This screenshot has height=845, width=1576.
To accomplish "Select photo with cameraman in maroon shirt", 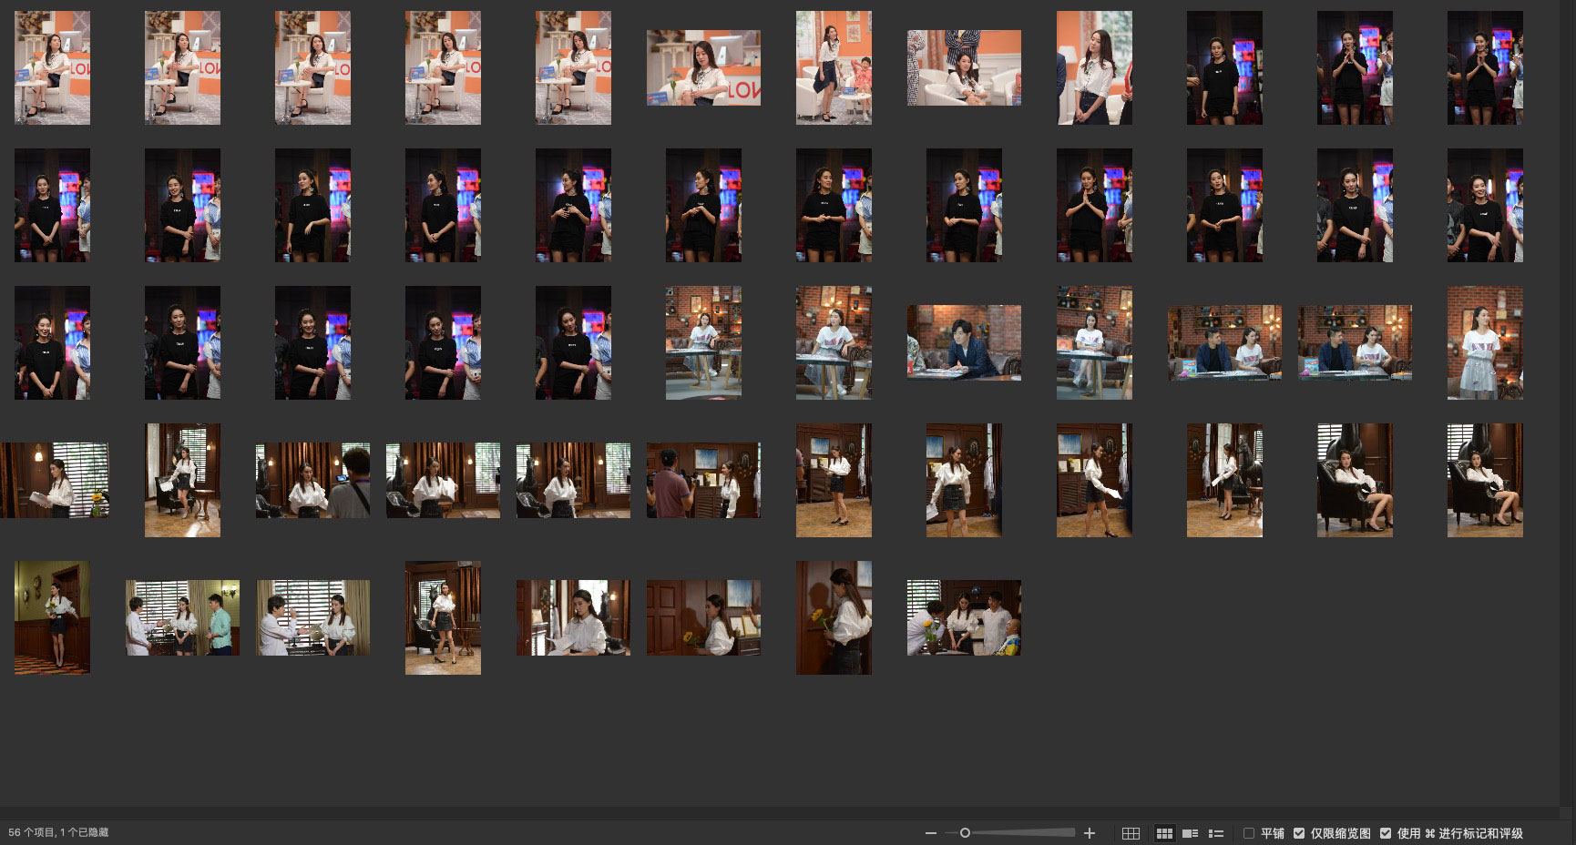I will pyautogui.click(x=703, y=481).
